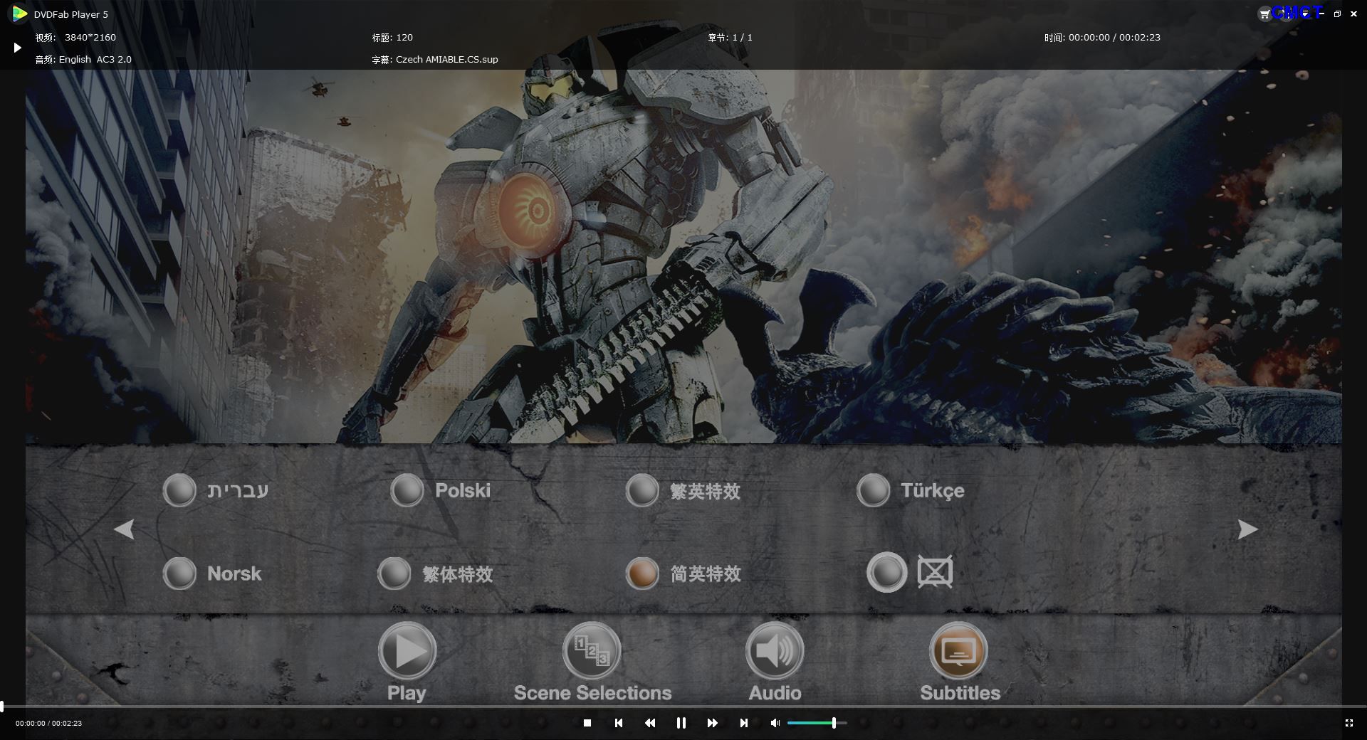Click the DVDFab Player 5 logo icon
This screenshot has width=1367, height=740.
click(x=19, y=14)
